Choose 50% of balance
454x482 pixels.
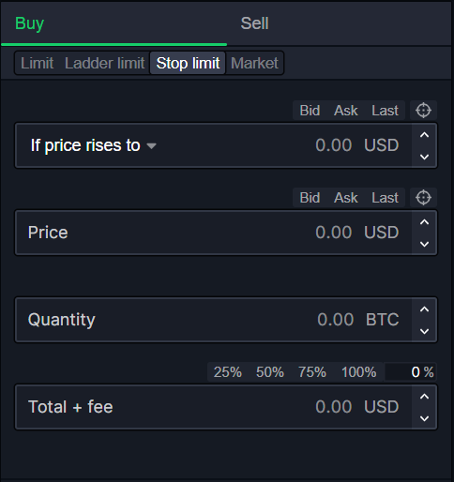[270, 372]
